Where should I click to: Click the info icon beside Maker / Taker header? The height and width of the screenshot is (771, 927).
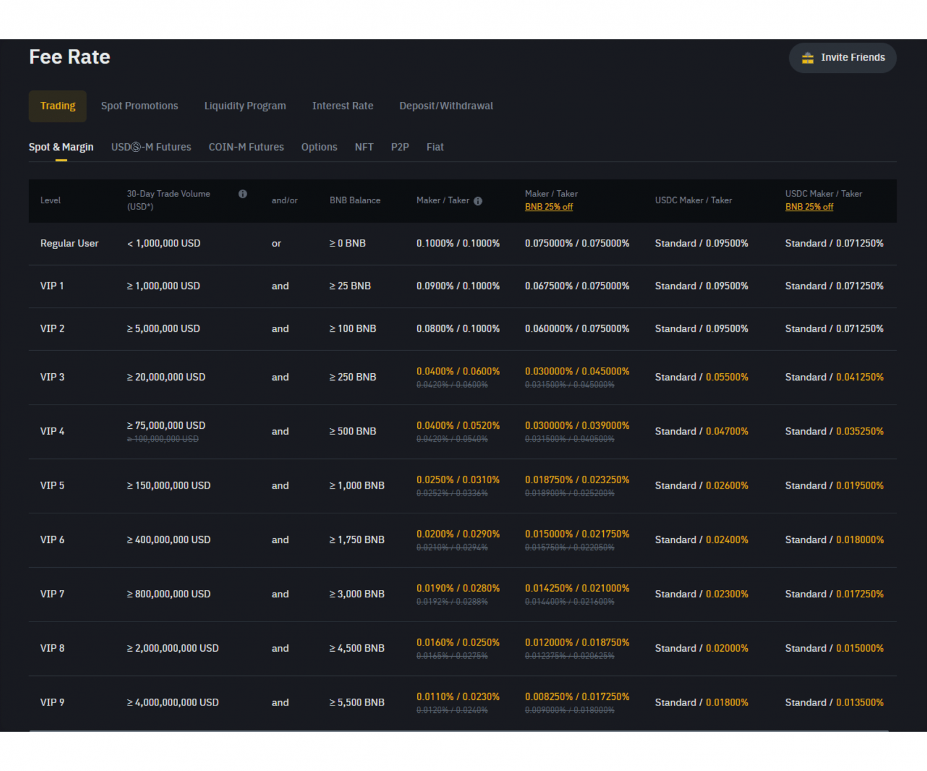(478, 200)
